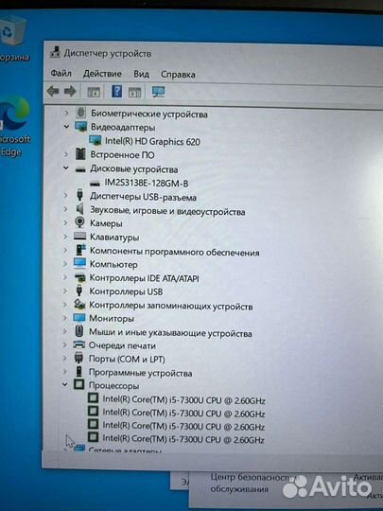Click the Контроллеры IDE ATA/ATAPI icon
The height and width of the screenshot is (511, 383).
79,277
